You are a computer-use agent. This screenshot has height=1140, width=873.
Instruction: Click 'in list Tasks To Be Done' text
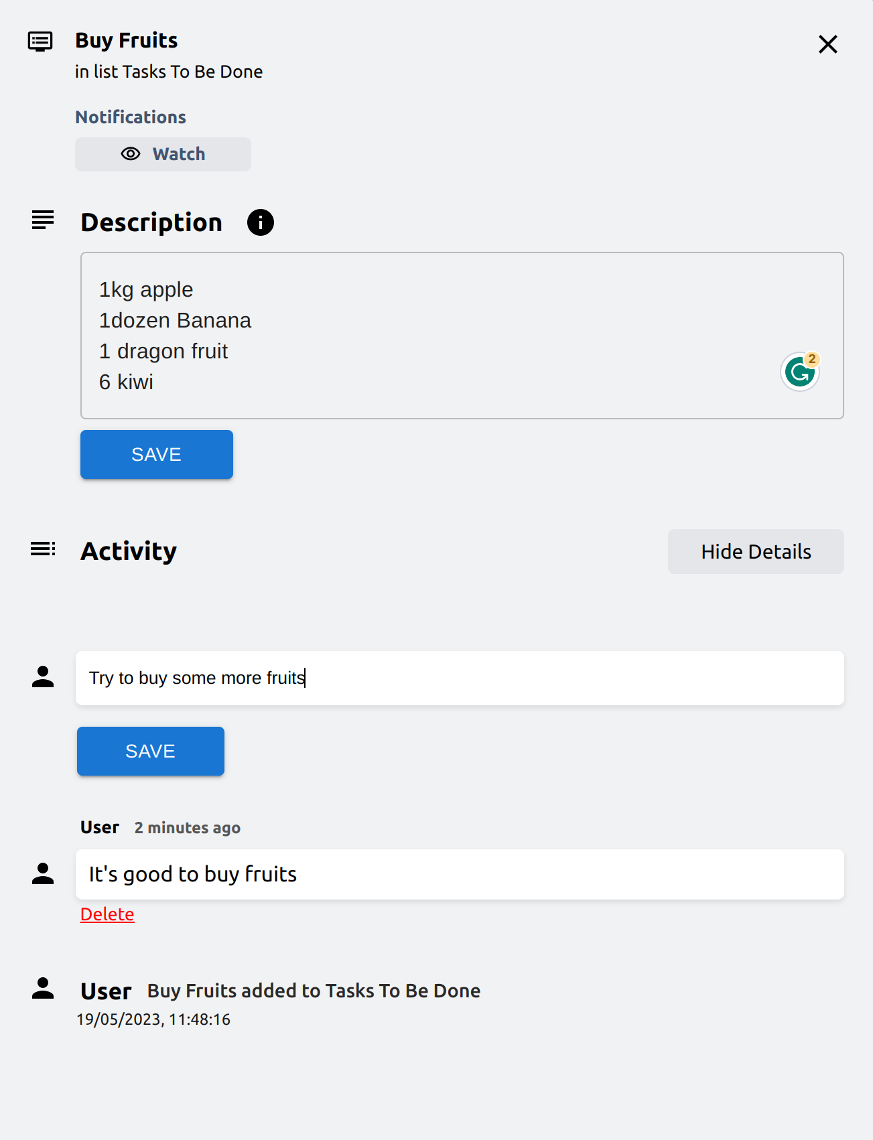tap(169, 72)
